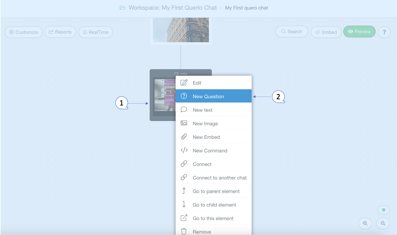This screenshot has height=235, width=397.
Task: Choose Connect to another chat
Action: (214, 177)
